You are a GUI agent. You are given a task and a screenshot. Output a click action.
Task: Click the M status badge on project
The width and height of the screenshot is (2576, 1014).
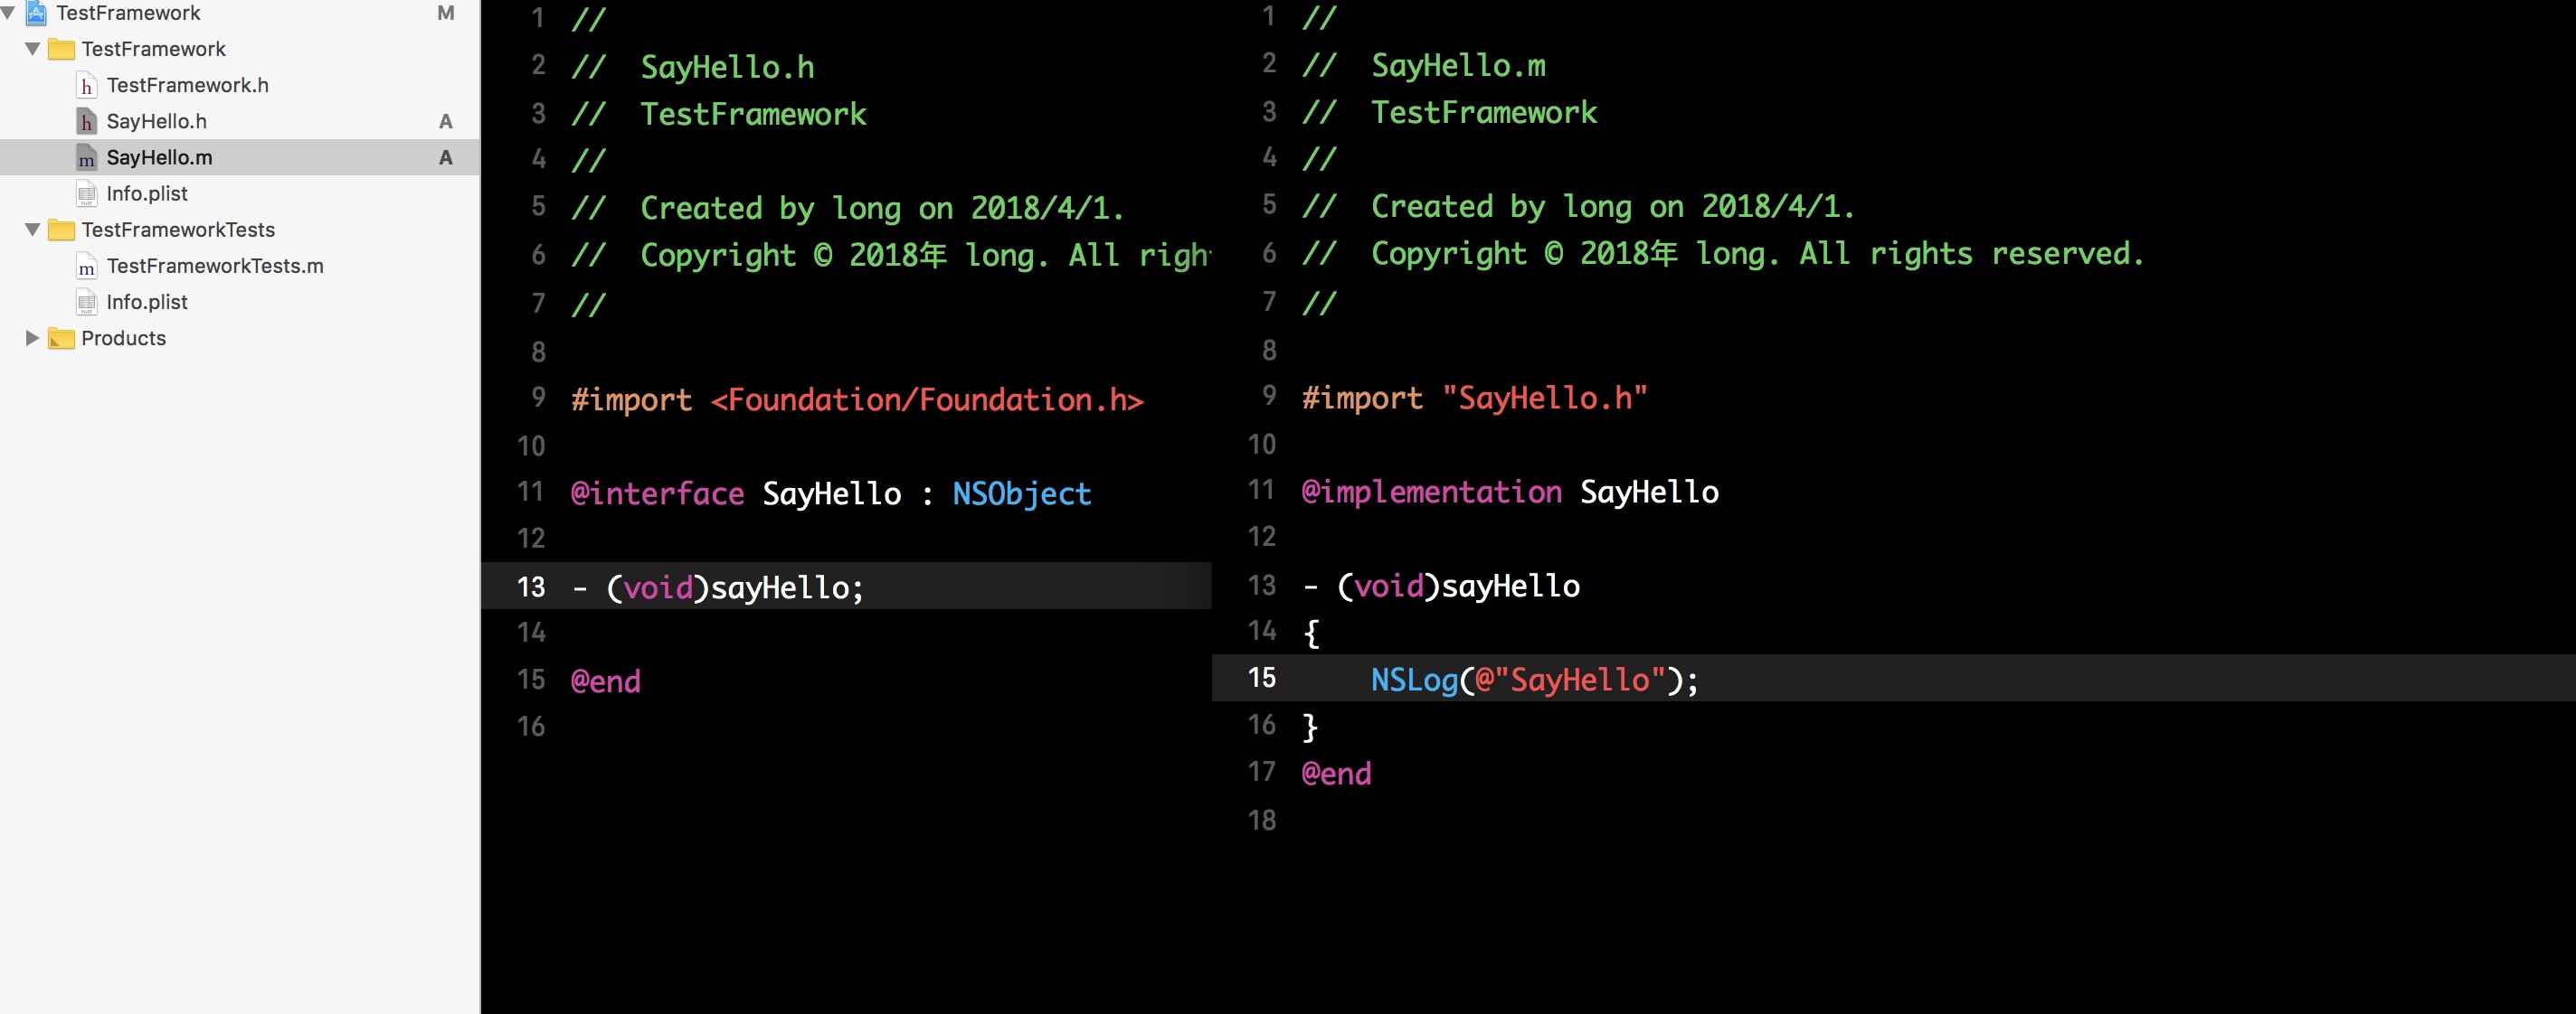[446, 13]
